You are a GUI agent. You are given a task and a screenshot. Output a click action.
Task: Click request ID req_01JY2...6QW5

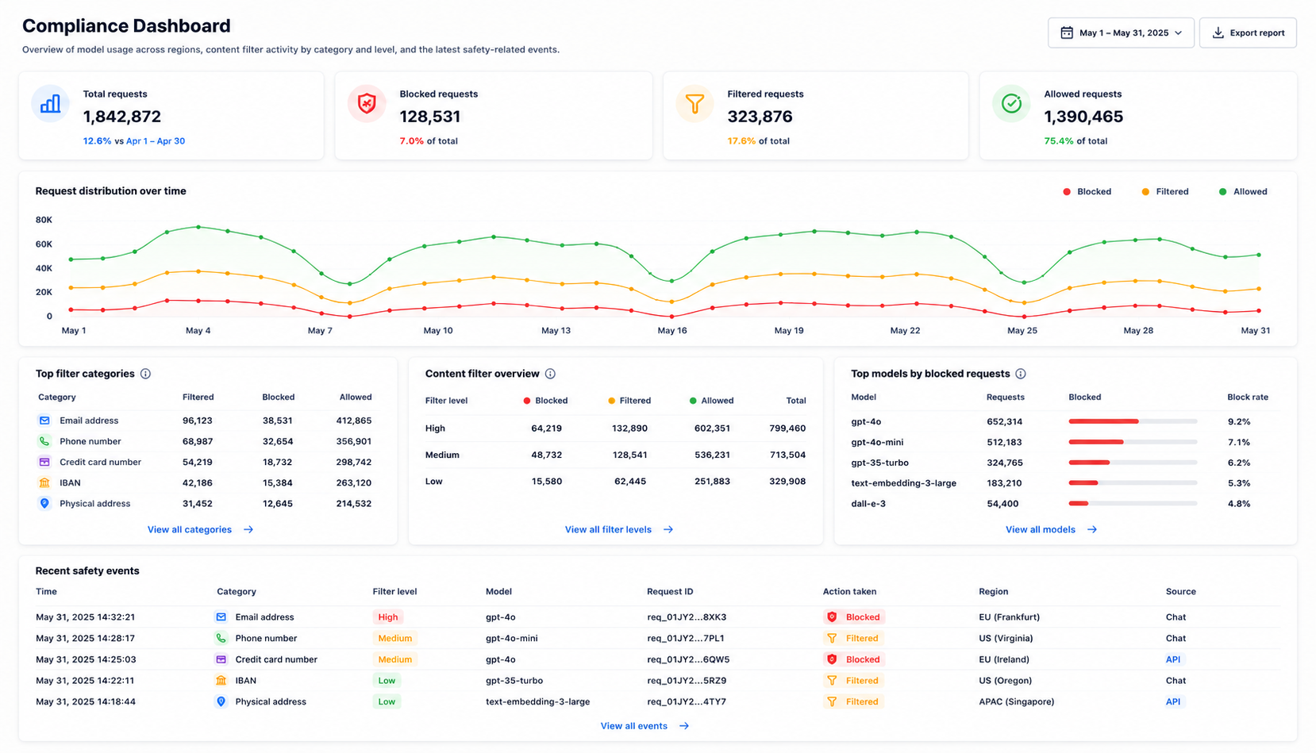click(x=688, y=659)
